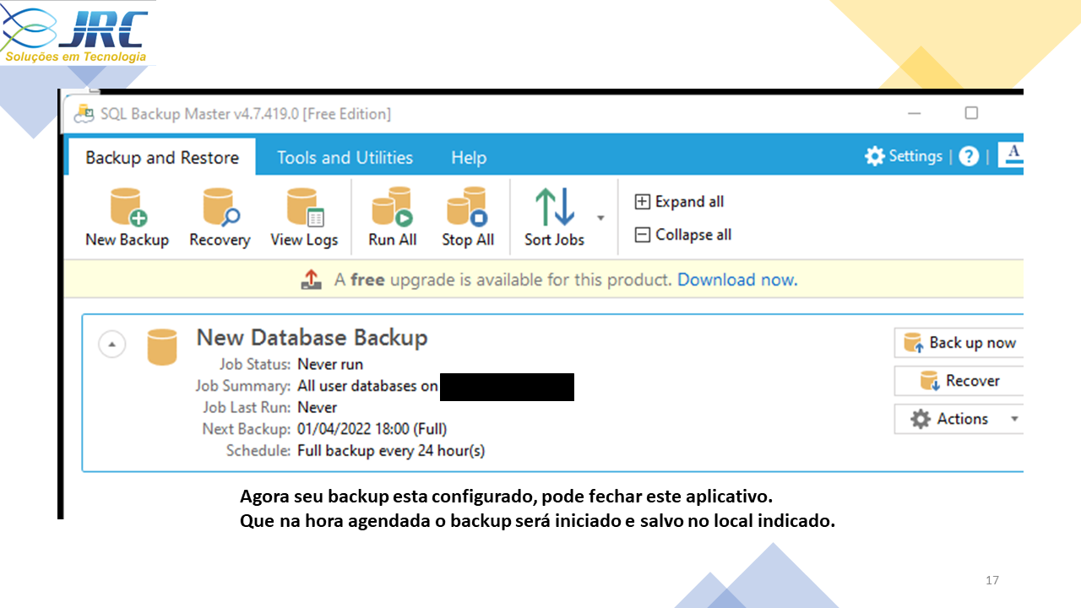Click the Schedule text Full backup every 24 hour(s)
Image resolution: width=1081 pixels, height=608 pixels.
coord(391,451)
